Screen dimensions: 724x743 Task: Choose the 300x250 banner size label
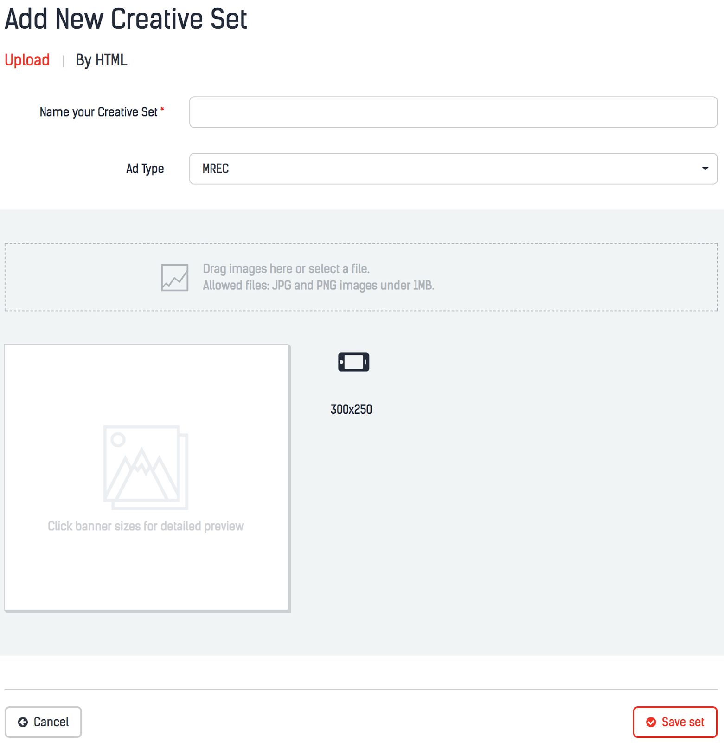[351, 410]
